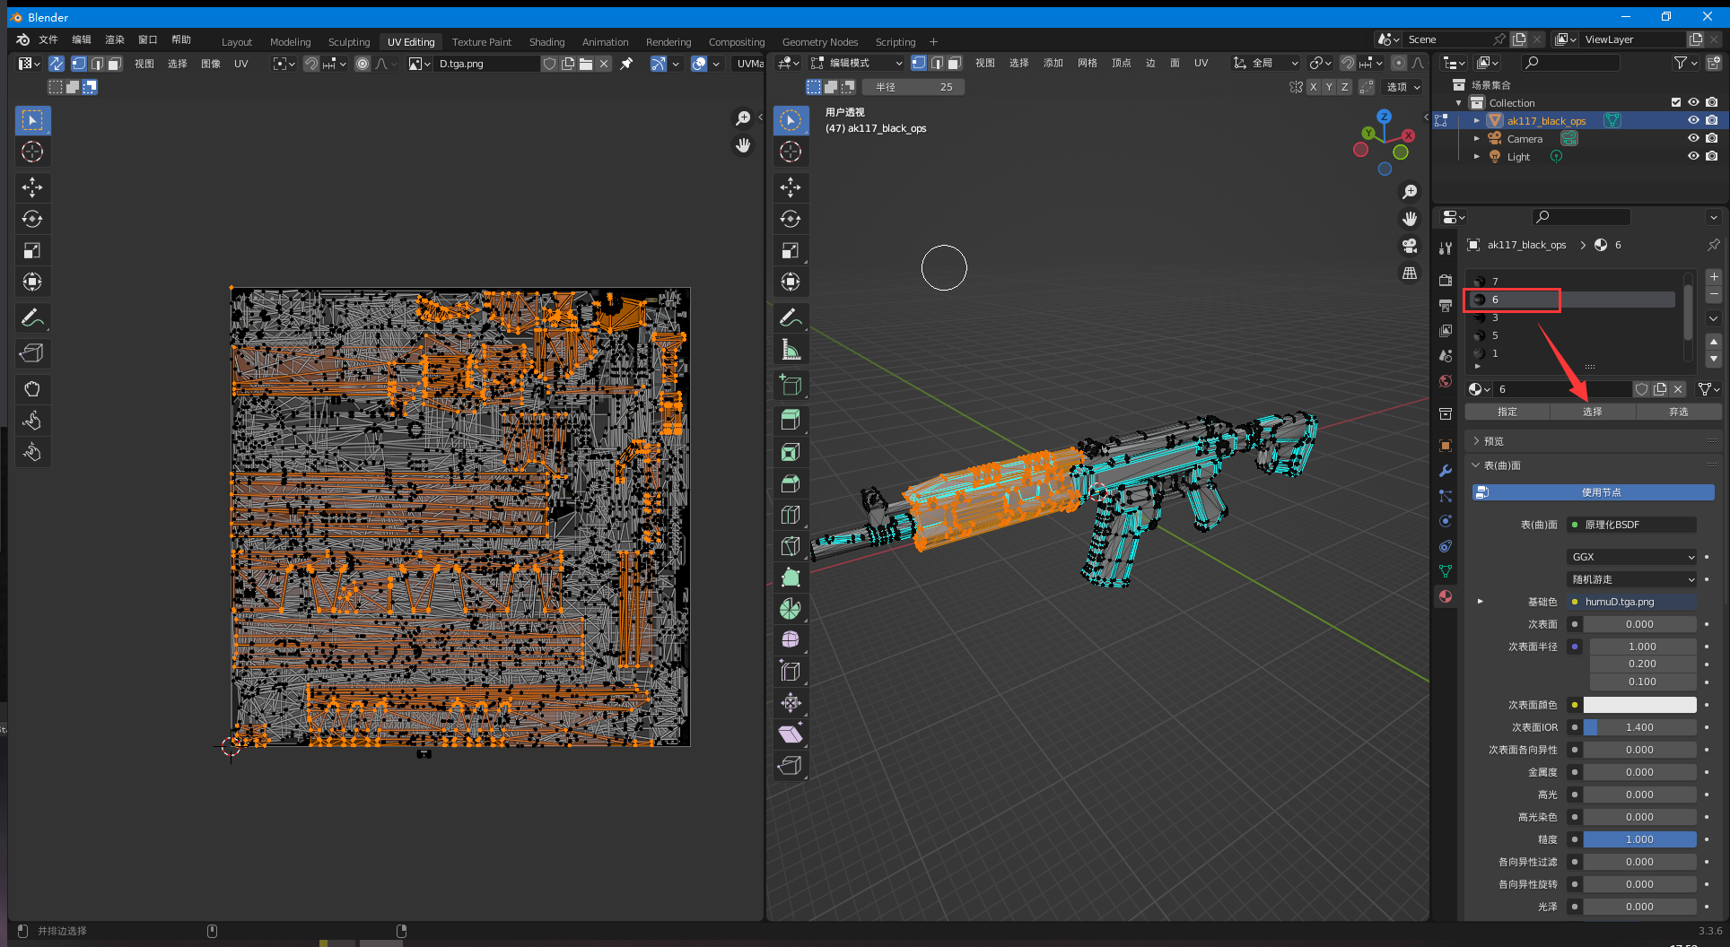Click the 选择 material select button
This screenshot has width=1730, height=947.
click(1593, 412)
